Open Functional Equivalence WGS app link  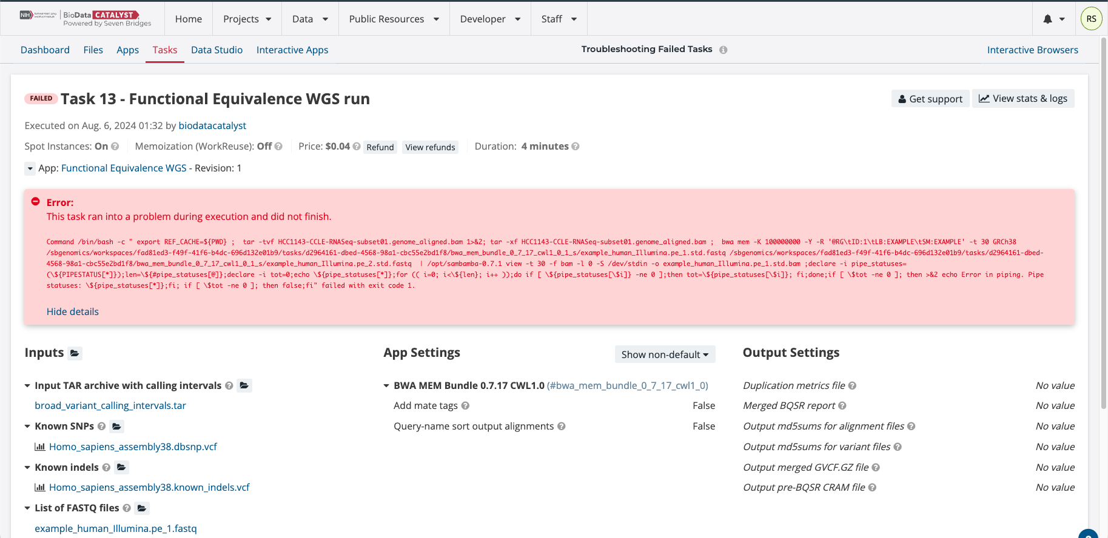(124, 168)
